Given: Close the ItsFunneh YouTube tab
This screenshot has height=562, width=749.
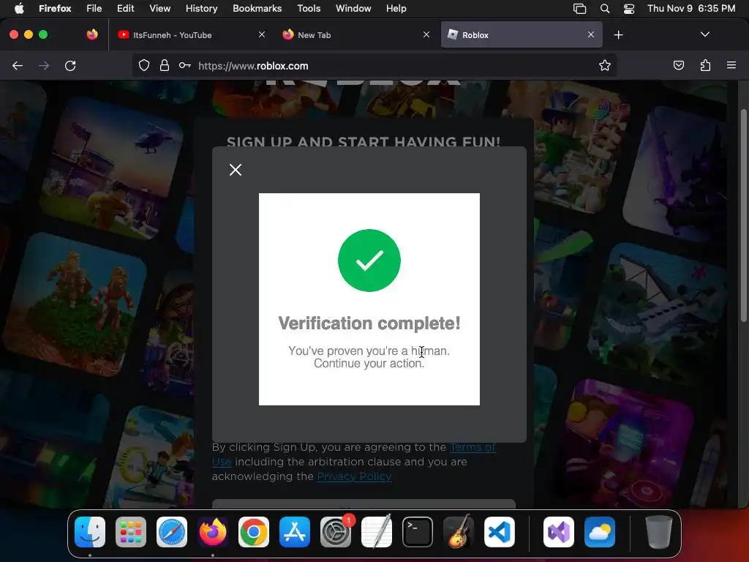Looking at the screenshot, I should click(x=262, y=35).
